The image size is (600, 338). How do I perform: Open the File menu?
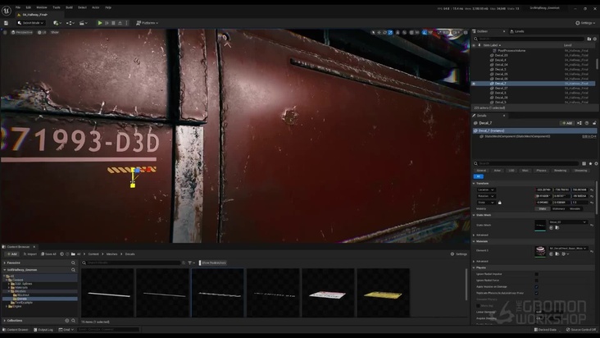(x=18, y=7)
